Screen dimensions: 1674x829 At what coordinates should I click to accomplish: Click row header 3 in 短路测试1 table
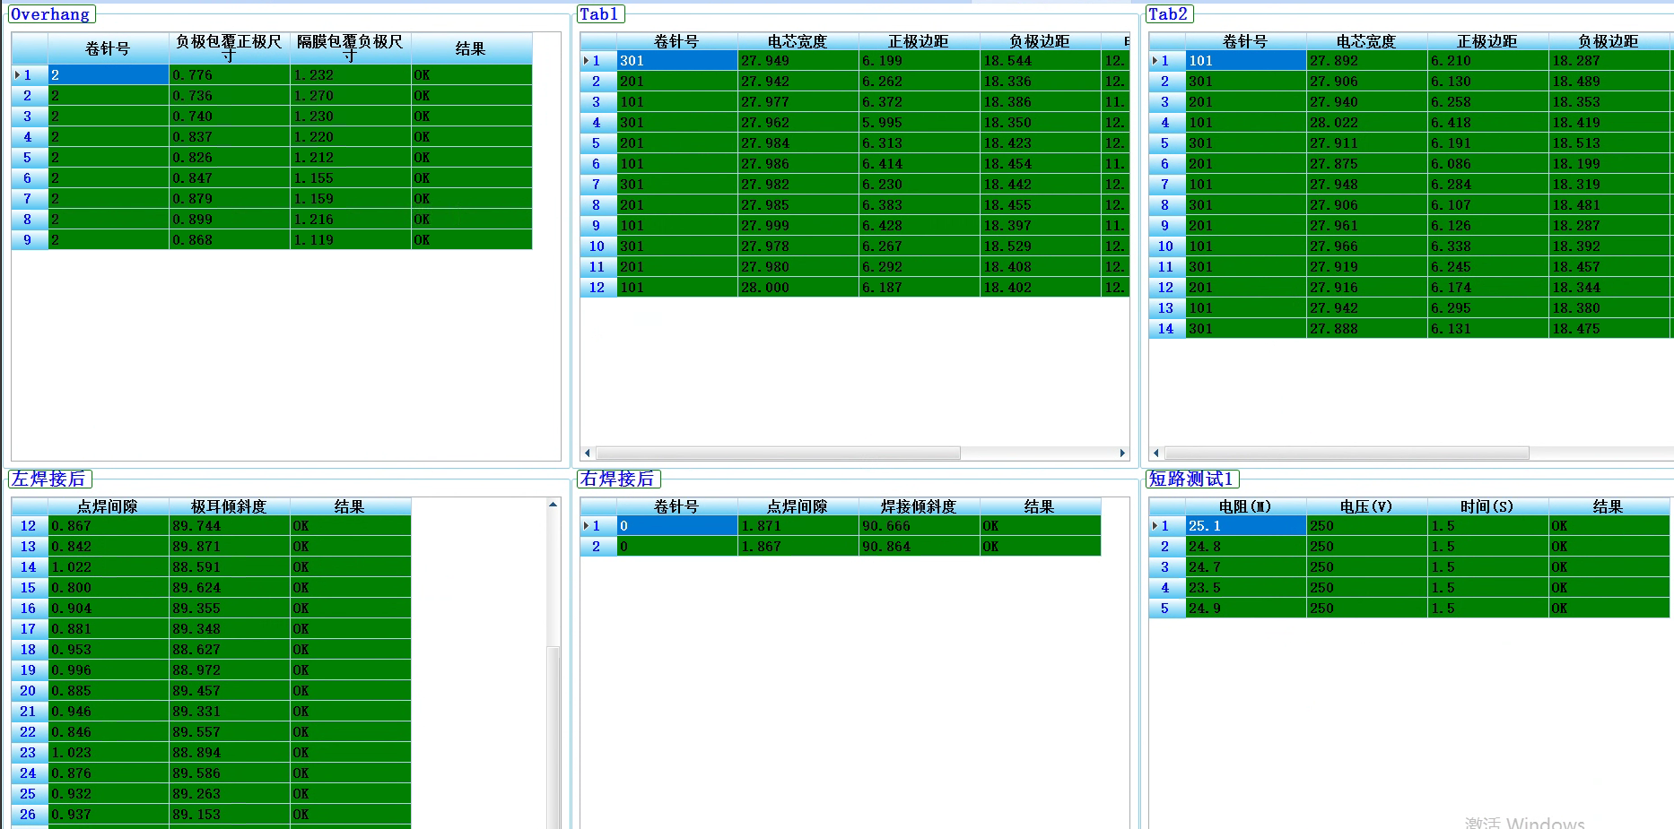click(x=1167, y=567)
